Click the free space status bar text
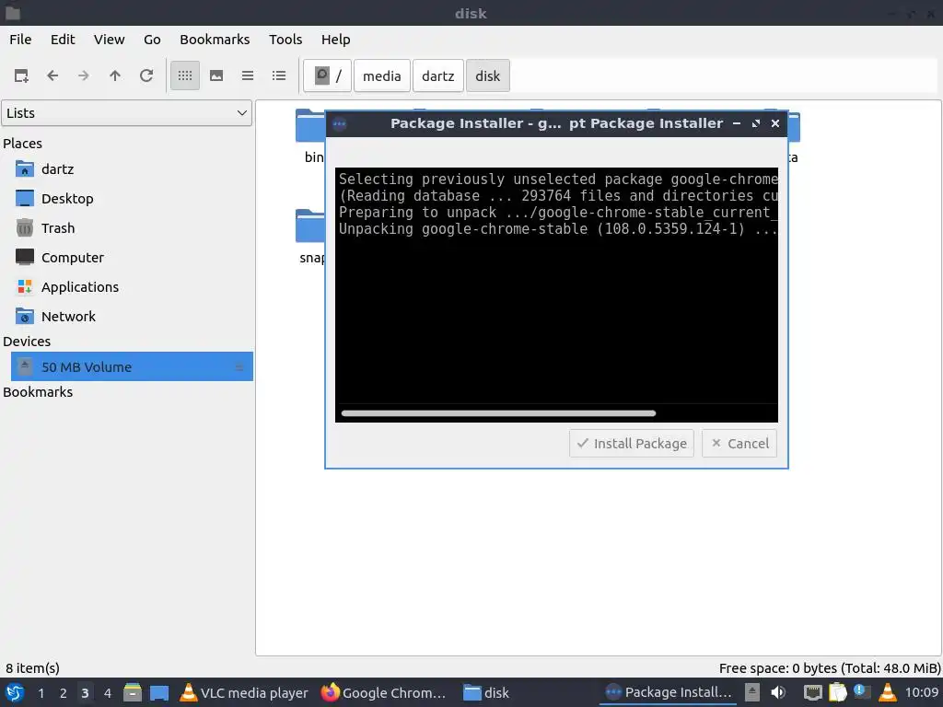The width and height of the screenshot is (943, 707). (x=830, y=668)
